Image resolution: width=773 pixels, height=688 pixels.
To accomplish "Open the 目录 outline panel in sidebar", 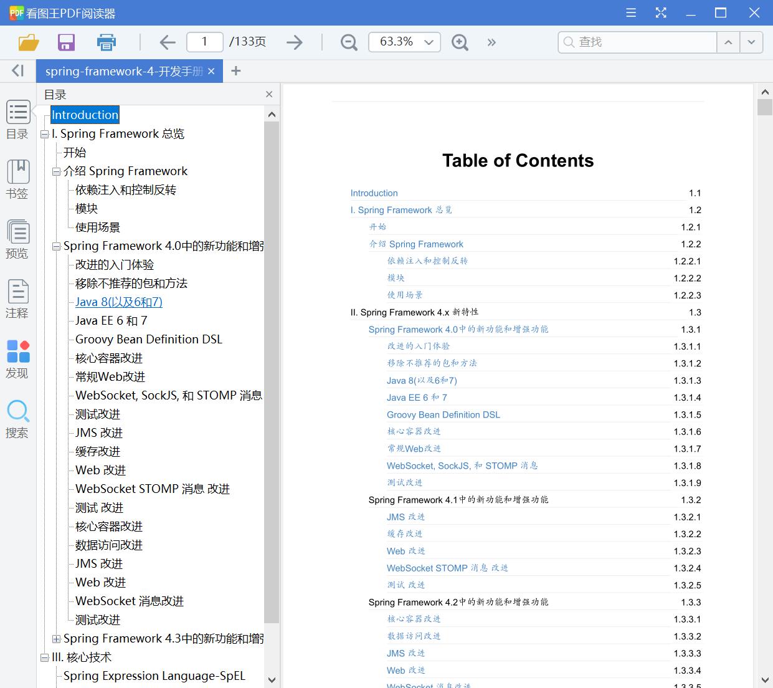I will (18, 120).
